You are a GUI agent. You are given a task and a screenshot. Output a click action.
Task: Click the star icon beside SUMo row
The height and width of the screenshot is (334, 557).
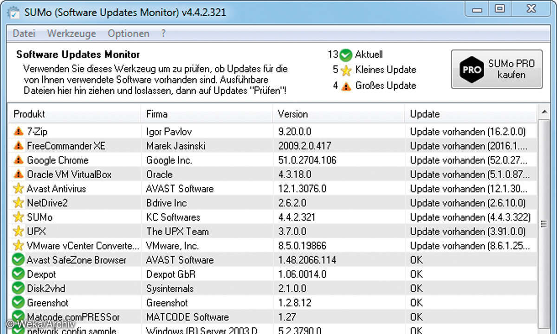[x=18, y=217]
